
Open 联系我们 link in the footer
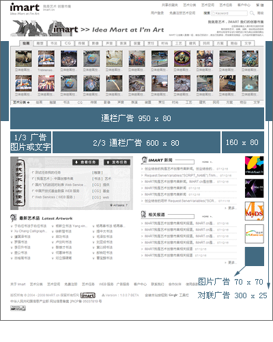click(x=158, y=284)
